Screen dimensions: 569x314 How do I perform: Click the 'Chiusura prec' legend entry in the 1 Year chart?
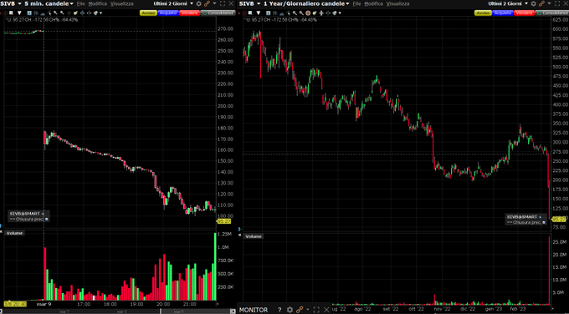526,222
